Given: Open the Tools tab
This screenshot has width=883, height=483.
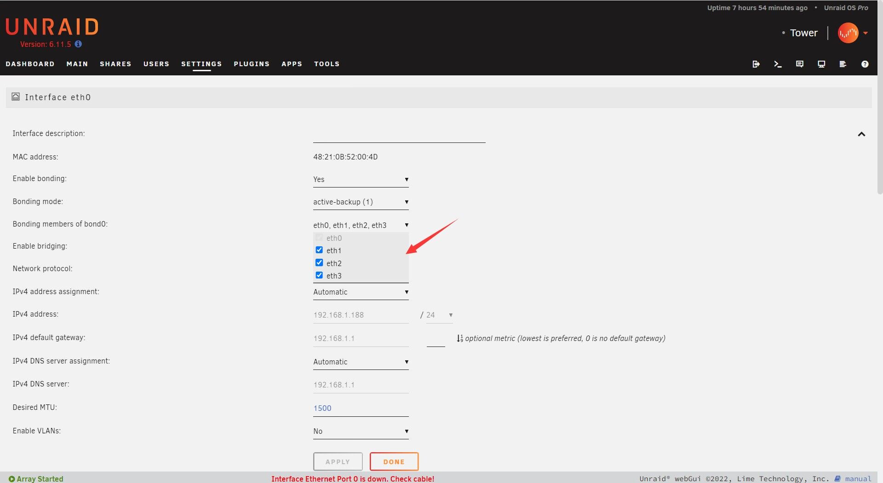Looking at the screenshot, I should 327,64.
